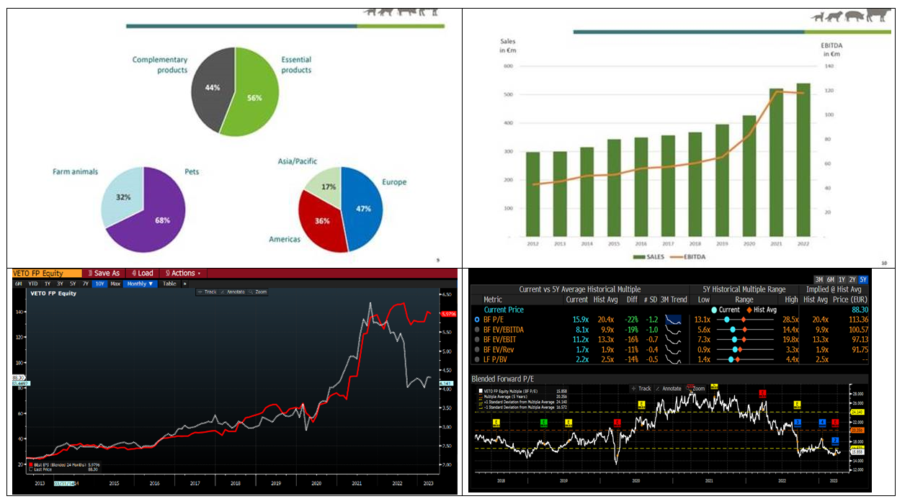Click BF P/E current marker on range slider
This screenshot has height=504, width=910.
tap(726, 319)
